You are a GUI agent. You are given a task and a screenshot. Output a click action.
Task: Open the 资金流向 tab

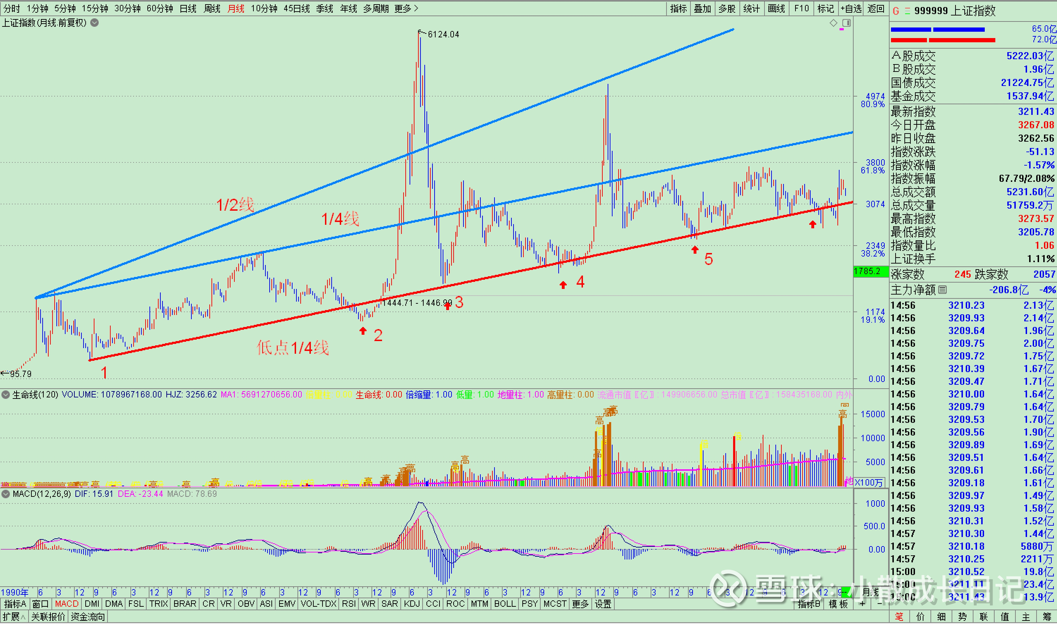tap(88, 617)
